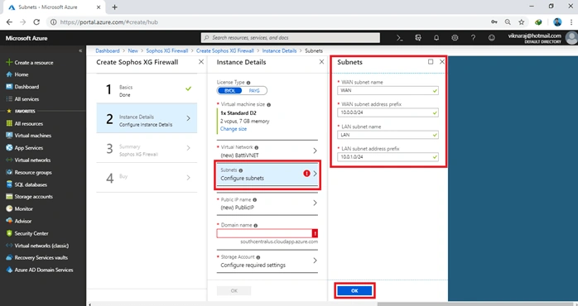Image resolution: width=578 pixels, height=306 pixels.
Task: Open portal settings gear icon
Action: tap(455, 37)
